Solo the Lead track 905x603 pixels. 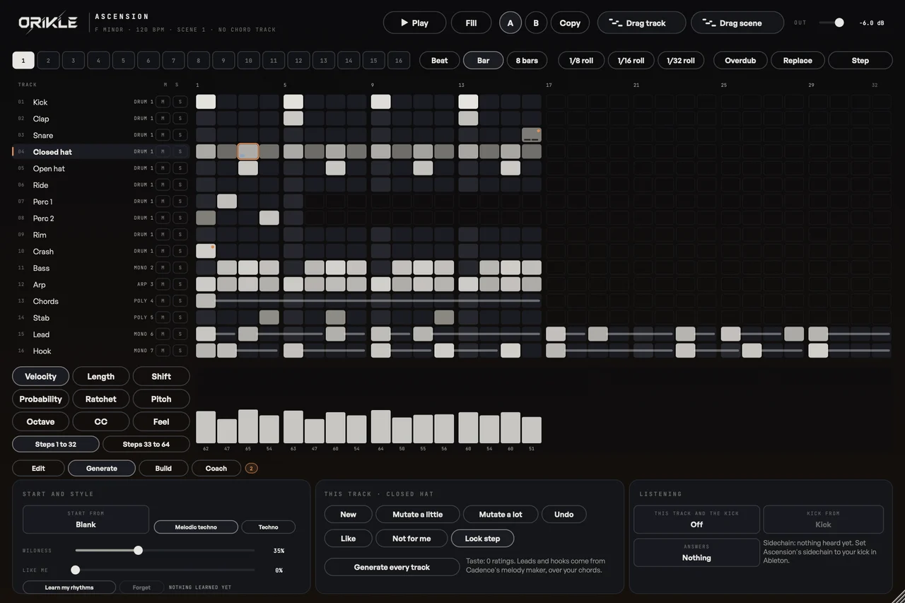click(180, 334)
